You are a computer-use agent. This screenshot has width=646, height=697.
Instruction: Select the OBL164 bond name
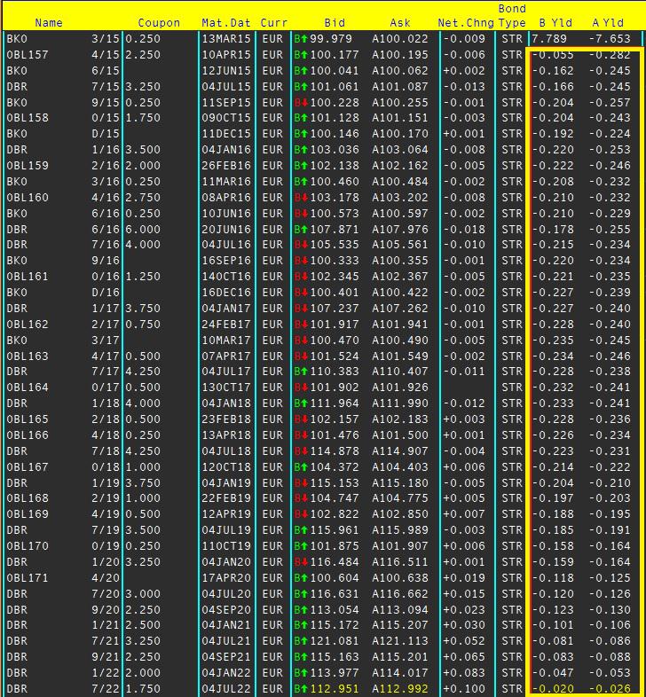(x=28, y=388)
